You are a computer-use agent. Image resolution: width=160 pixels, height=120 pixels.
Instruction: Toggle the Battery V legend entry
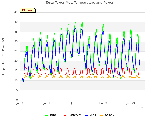click(72, 115)
